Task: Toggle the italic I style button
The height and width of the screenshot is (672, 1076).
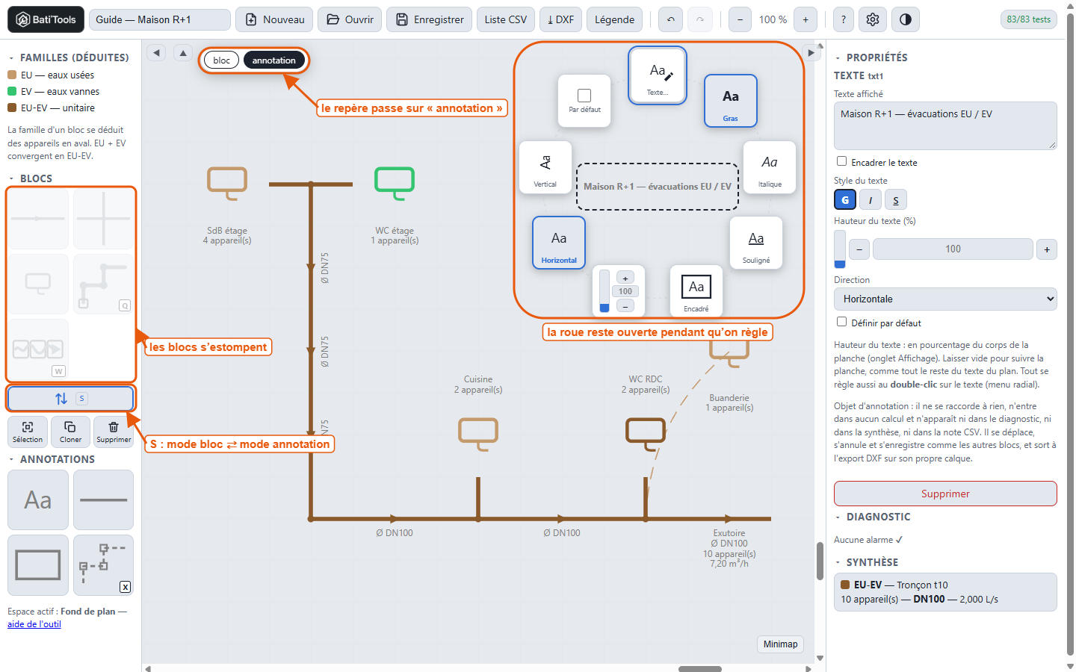Action: point(871,199)
